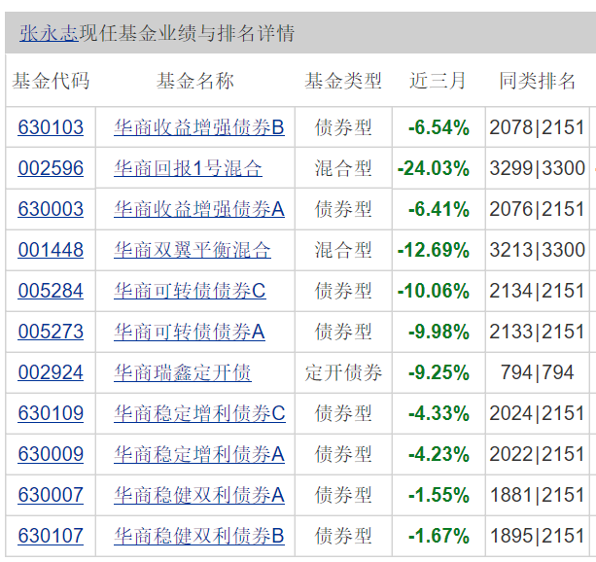Open 华商双翼平衡混合 fund page
596x562 pixels.
point(193,250)
